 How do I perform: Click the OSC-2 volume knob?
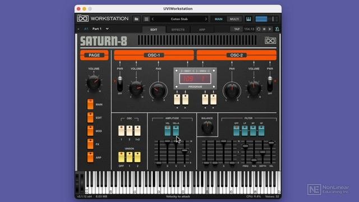click(254, 88)
